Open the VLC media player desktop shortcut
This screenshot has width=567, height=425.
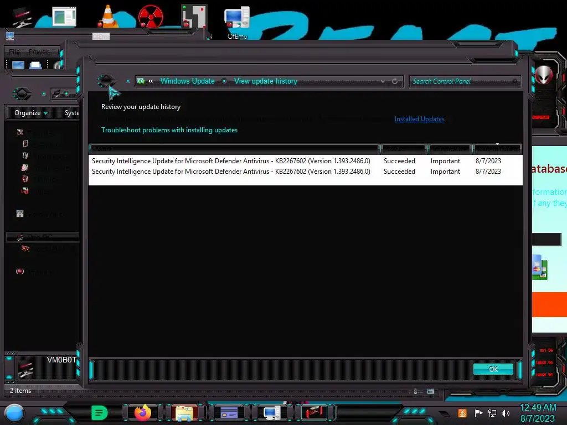pos(108,17)
